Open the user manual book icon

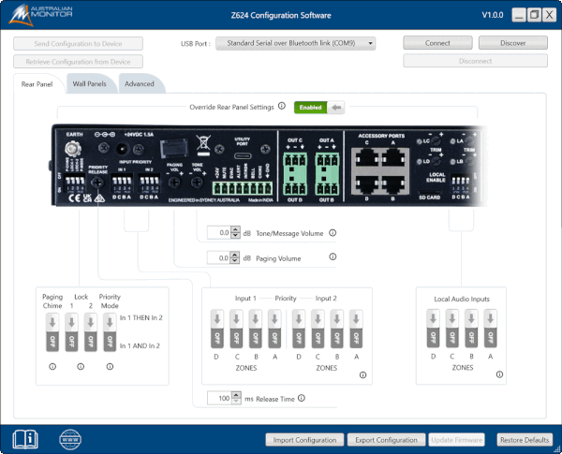coord(24,437)
